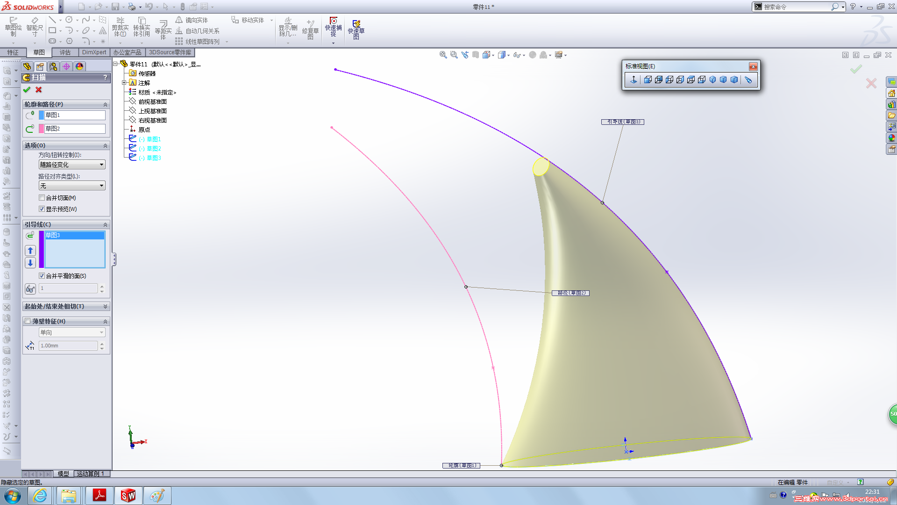897x505 pixels.
Task: Confirm sweep with green checkmark
Action: pos(27,90)
